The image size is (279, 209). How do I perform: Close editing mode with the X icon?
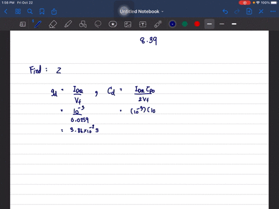pos(261,12)
